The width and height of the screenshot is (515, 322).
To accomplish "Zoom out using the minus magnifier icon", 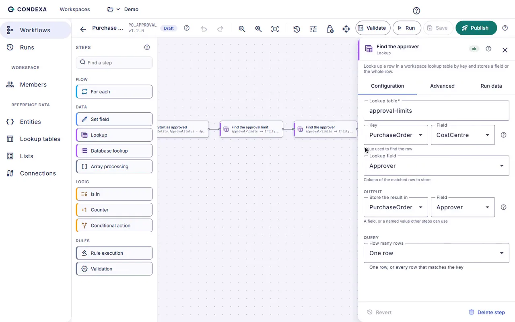I will click(242, 29).
